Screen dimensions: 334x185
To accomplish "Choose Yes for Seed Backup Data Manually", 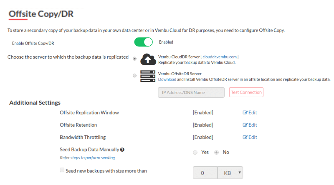I will point(195,152).
